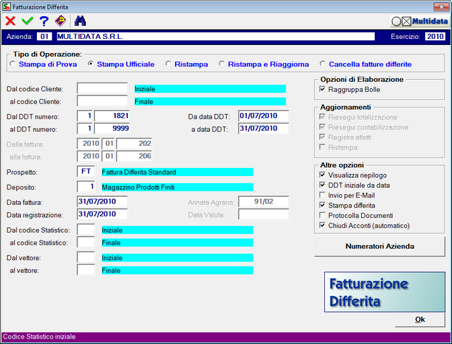Click the Multidata logo button
452x344 pixels.
(x=420, y=21)
